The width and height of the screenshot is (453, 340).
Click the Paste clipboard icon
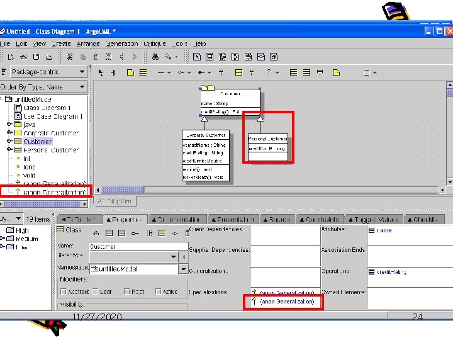pyautogui.click(x=96, y=57)
